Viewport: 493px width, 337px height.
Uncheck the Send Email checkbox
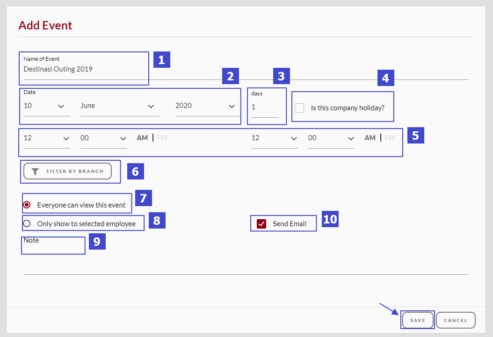tap(261, 224)
